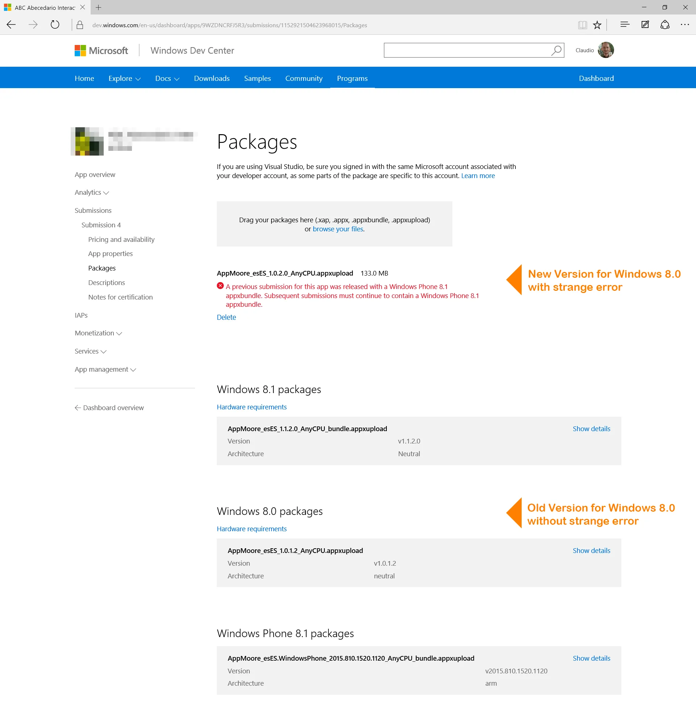Click the browser back arrow
Image resolution: width=696 pixels, height=702 pixels.
(11, 25)
